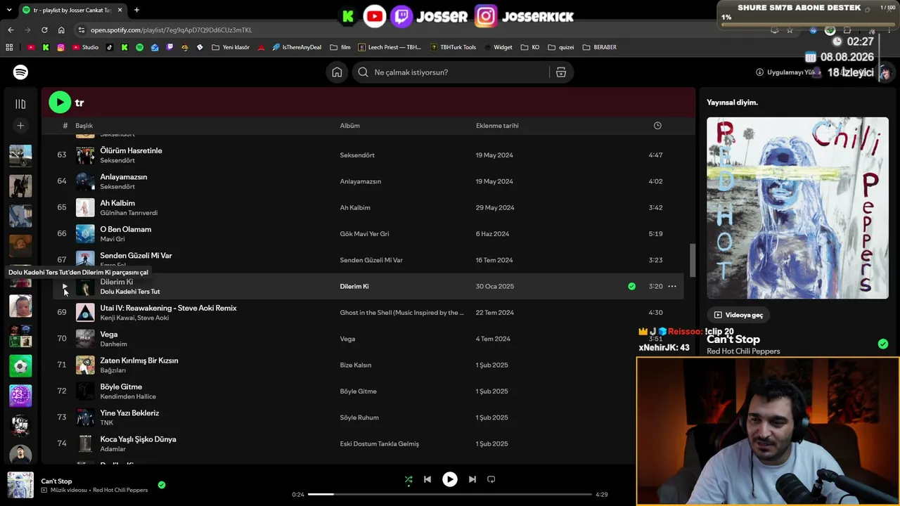
Task: Toggle the saved checkmark beside Can't Stop in player bar
Action: click(162, 485)
